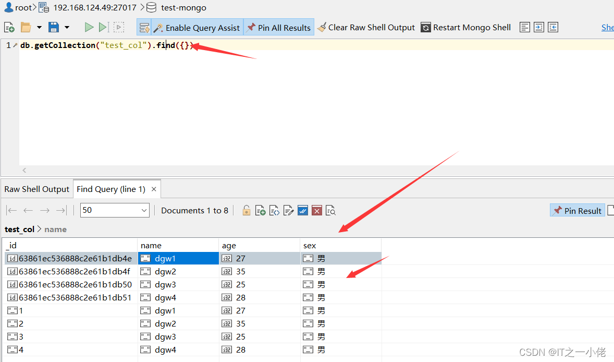Image resolution: width=614 pixels, height=362 pixels.
Task: Toggle the query builder icon before Query Assist
Action: pyautogui.click(x=144, y=28)
